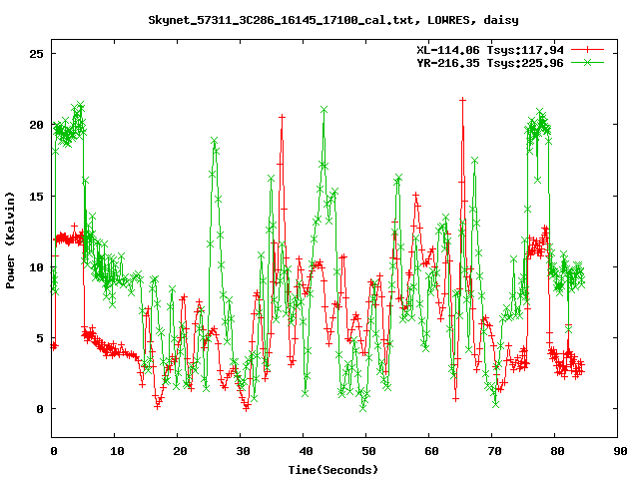639x479 pixels.
Task: Click the Power (Kelvin) y-axis label
Action: pos(10,240)
